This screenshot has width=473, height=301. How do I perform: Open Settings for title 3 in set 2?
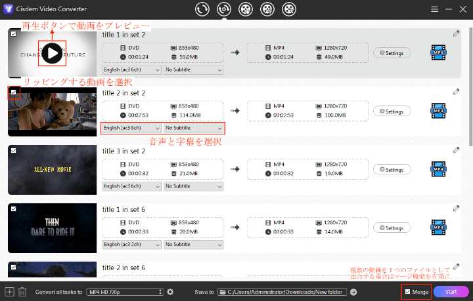[392, 169]
